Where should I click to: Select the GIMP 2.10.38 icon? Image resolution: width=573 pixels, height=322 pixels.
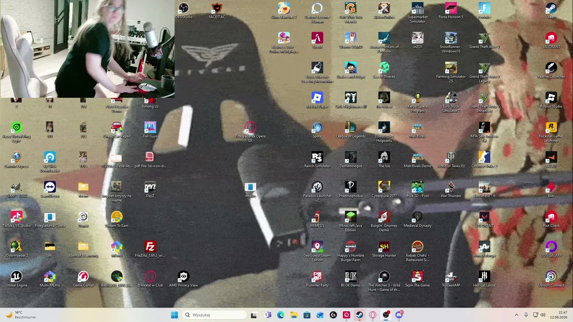click(17, 190)
